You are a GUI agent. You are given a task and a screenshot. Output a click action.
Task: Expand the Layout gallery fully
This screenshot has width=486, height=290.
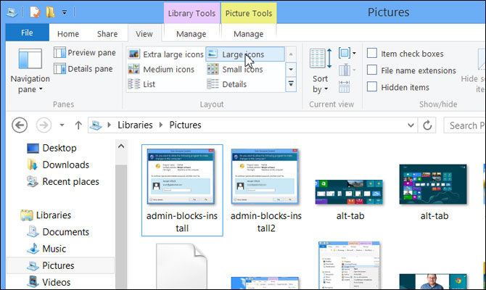pos(291,83)
